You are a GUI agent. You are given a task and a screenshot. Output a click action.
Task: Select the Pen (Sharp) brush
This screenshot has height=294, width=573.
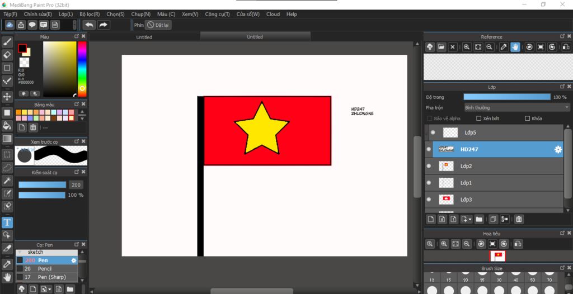(47, 277)
